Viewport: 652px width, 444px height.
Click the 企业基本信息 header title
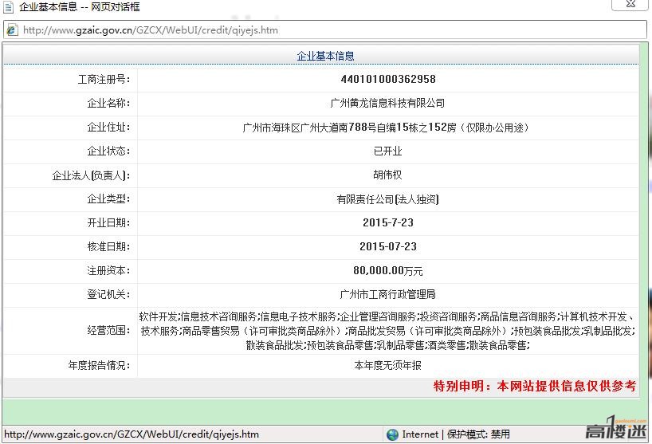tap(325, 56)
